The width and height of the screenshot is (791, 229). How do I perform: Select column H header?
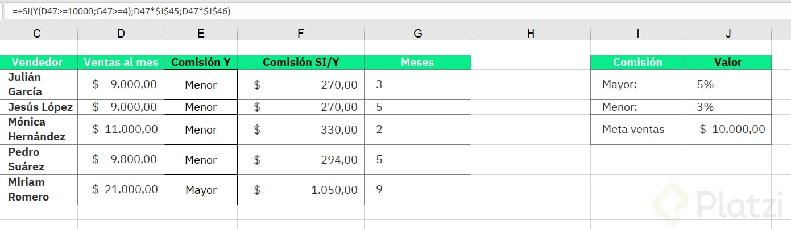click(x=531, y=34)
